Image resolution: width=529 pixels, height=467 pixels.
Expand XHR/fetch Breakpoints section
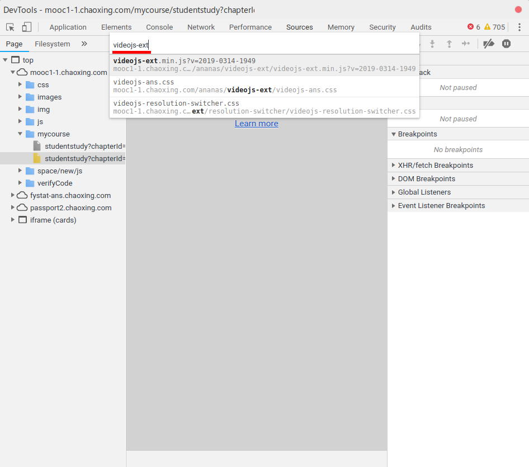[x=393, y=165]
